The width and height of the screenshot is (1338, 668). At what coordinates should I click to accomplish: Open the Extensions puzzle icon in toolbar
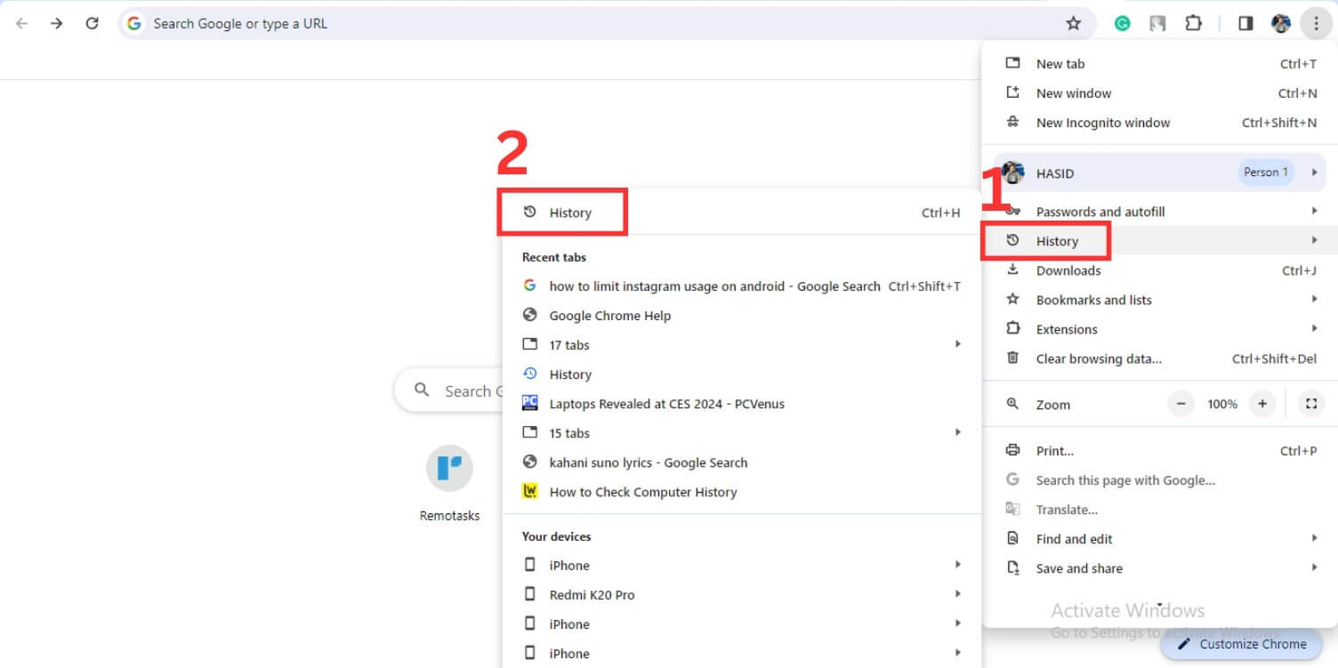point(1193,24)
